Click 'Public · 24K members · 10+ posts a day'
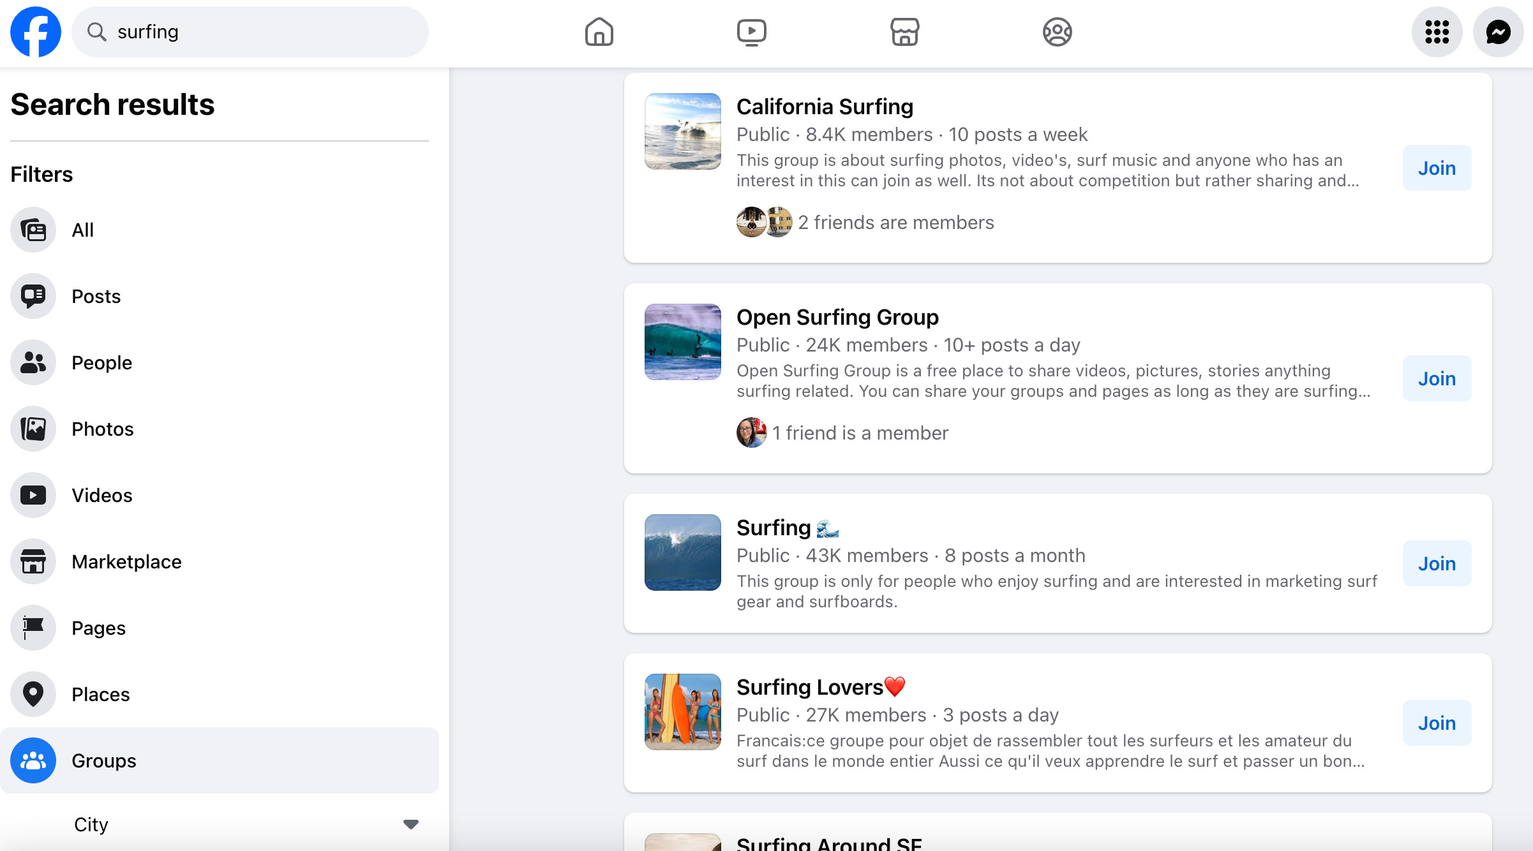Screen dimensions: 1533x851 pos(908,345)
